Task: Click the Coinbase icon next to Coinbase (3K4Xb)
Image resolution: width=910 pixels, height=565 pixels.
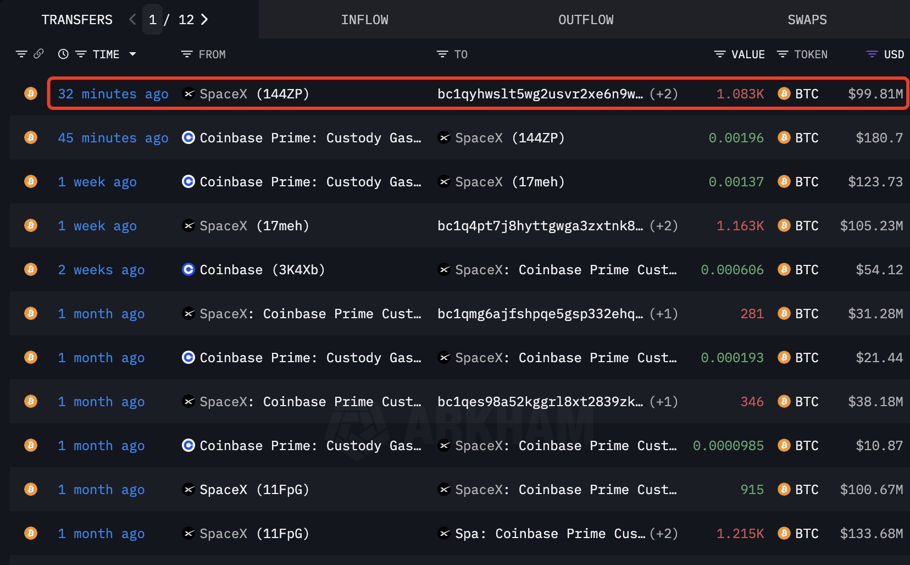Action: click(188, 269)
